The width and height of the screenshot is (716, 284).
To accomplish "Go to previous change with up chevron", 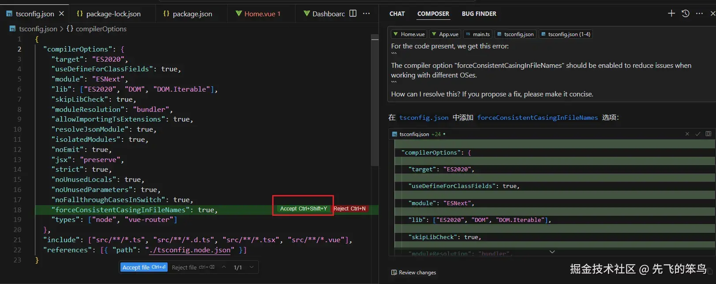I will tap(224, 267).
